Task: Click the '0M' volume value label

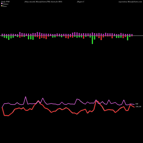Action: (137, 104)
